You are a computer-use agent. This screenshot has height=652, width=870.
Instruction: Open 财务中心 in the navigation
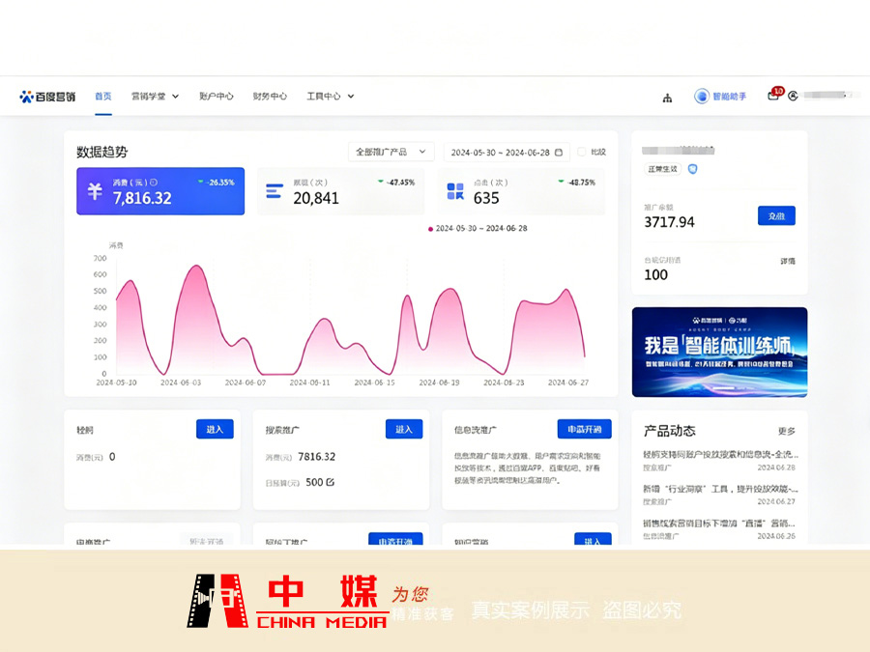coord(270,97)
